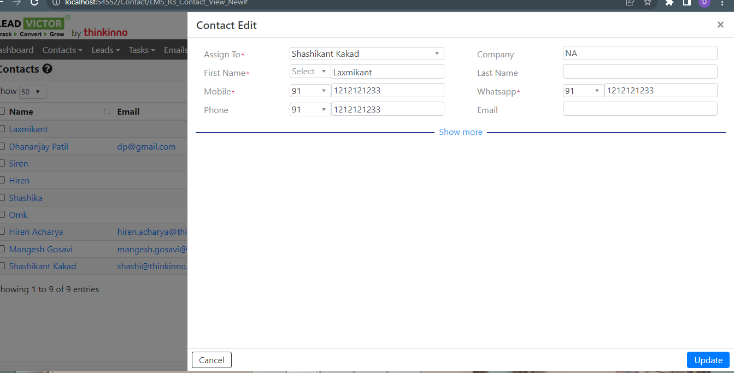Check the box for Shashikant Kakad row
The width and height of the screenshot is (734, 373).
(2, 267)
